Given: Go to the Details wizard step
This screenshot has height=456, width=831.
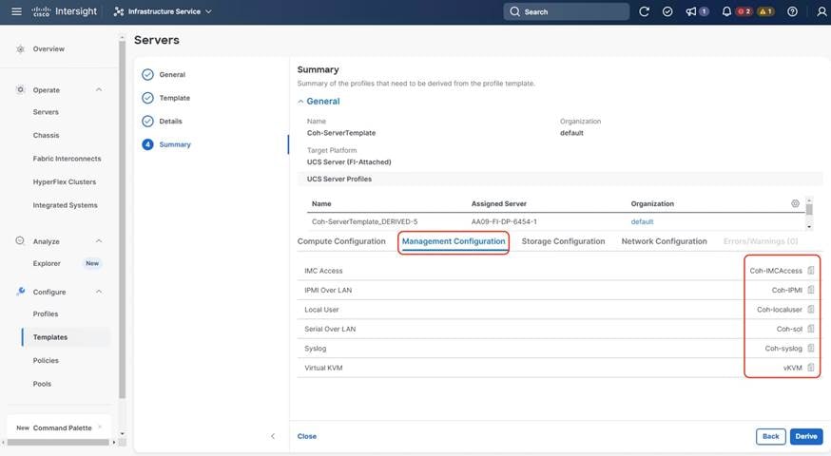Looking at the screenshot, I should point(163,122).
